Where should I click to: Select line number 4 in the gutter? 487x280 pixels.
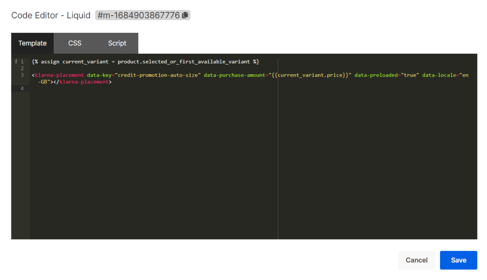22,88
